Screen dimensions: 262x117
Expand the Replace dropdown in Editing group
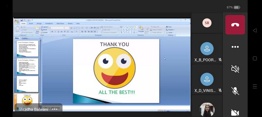(170, 30)
